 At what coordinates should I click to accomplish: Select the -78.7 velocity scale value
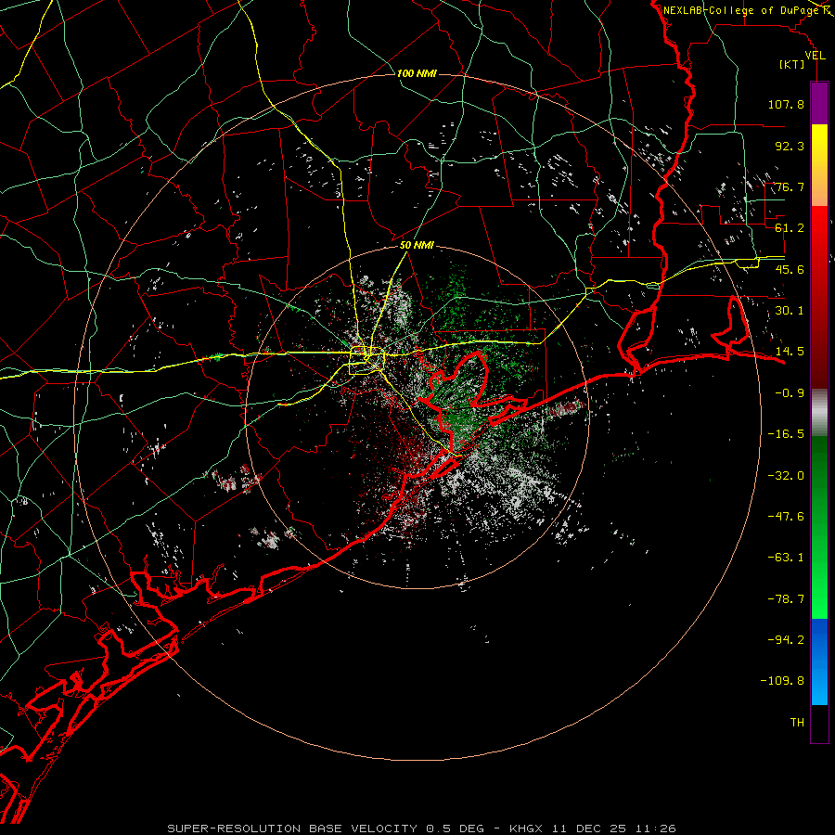coord(786,599)
